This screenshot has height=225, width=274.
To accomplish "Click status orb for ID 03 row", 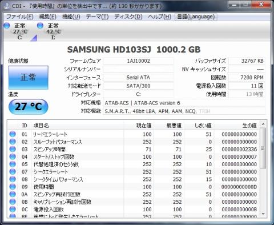I will [x=13, y=149].
